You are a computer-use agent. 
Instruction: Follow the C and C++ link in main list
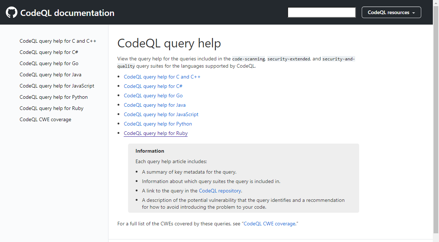coord(162,77)
